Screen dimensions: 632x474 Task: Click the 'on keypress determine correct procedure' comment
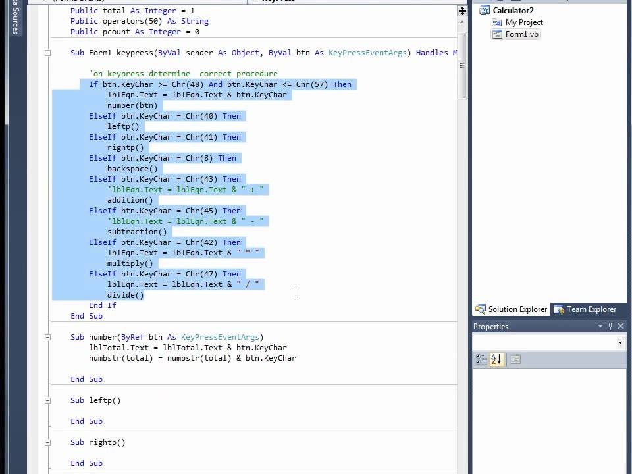tap(184, 74)
